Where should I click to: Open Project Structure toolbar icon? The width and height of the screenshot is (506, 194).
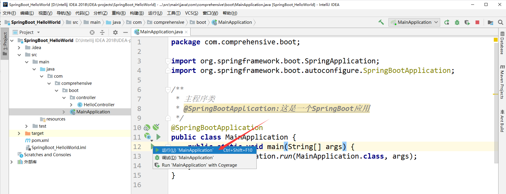tap(490, 22)
